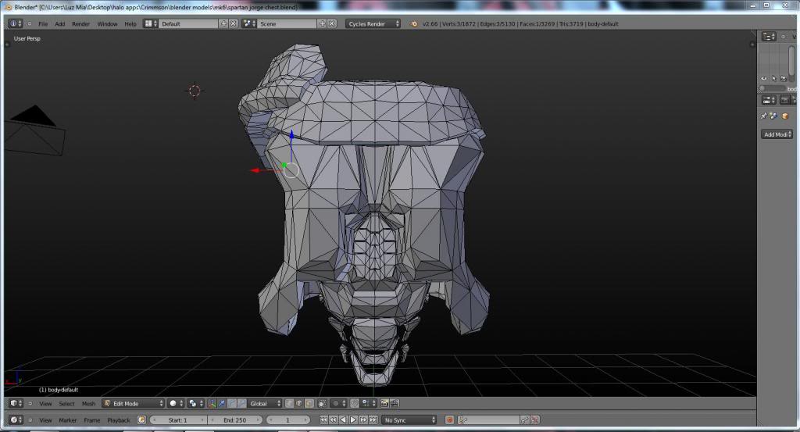
Task: Toggle the automatic keyframe record button
Action: click(x=449, y=420)
